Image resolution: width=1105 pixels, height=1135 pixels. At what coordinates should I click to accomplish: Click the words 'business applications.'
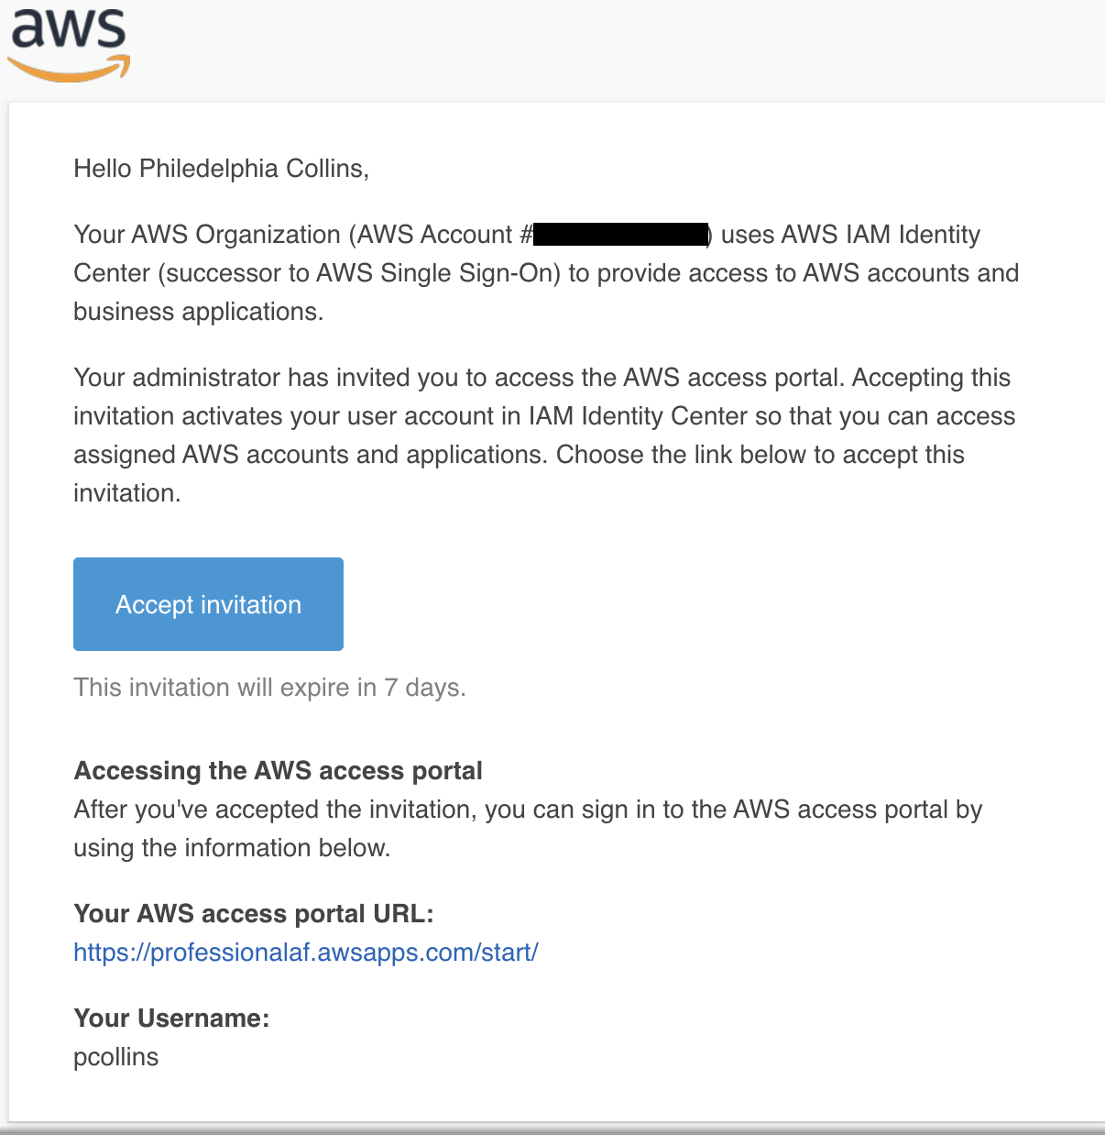click(198, 312)
